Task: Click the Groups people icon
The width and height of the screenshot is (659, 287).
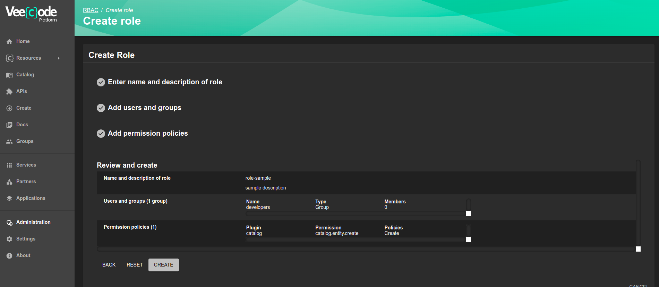Action: (x=9, y=142)
